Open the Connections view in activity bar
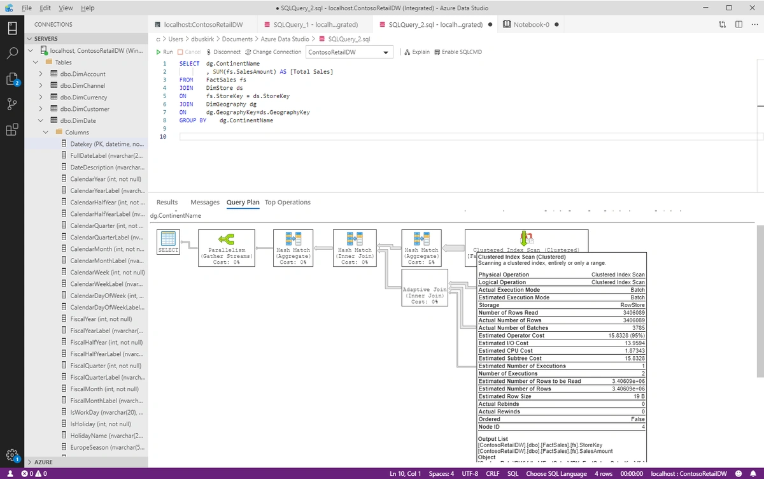 click(x=12, y=28)
